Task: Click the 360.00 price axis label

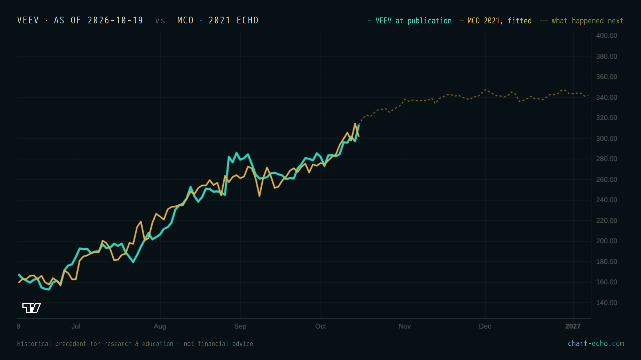Action: click(607, 77)
